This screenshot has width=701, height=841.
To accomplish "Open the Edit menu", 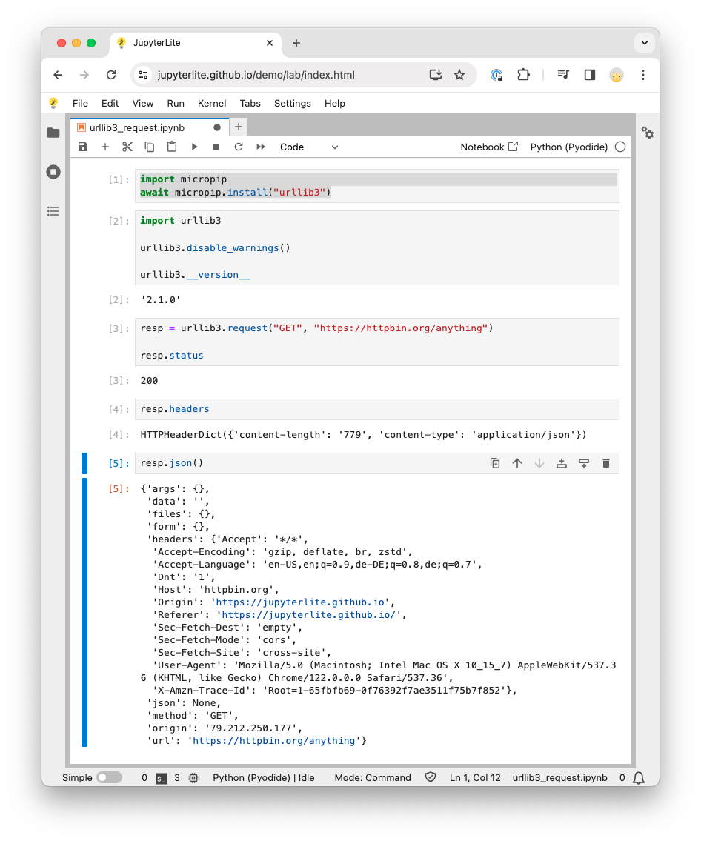I will pos(110,104).
